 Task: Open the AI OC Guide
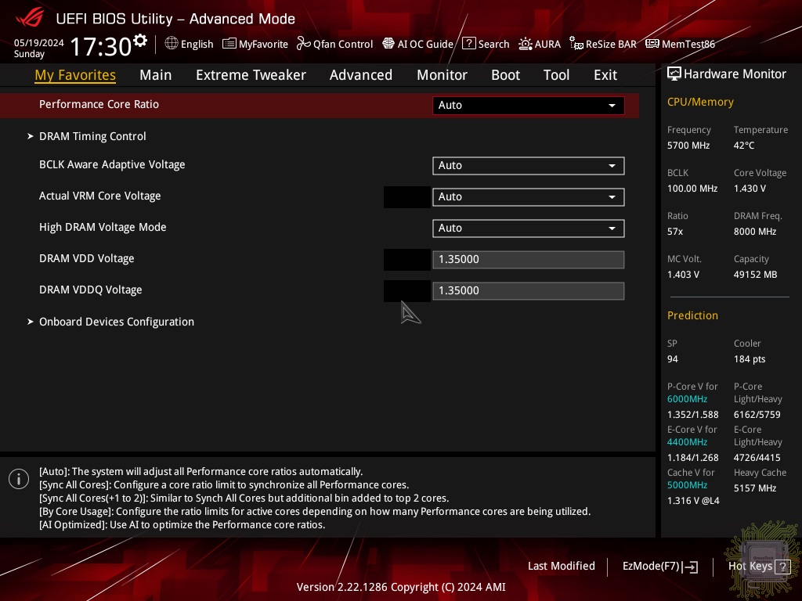click(417, 44)
